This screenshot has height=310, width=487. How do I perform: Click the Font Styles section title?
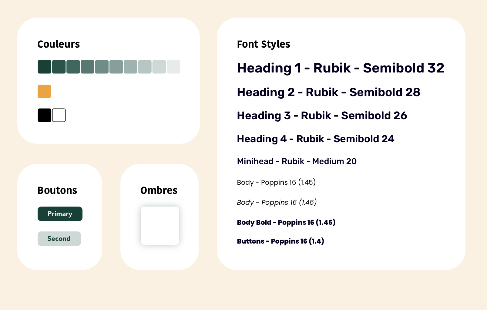click(264, 44)
